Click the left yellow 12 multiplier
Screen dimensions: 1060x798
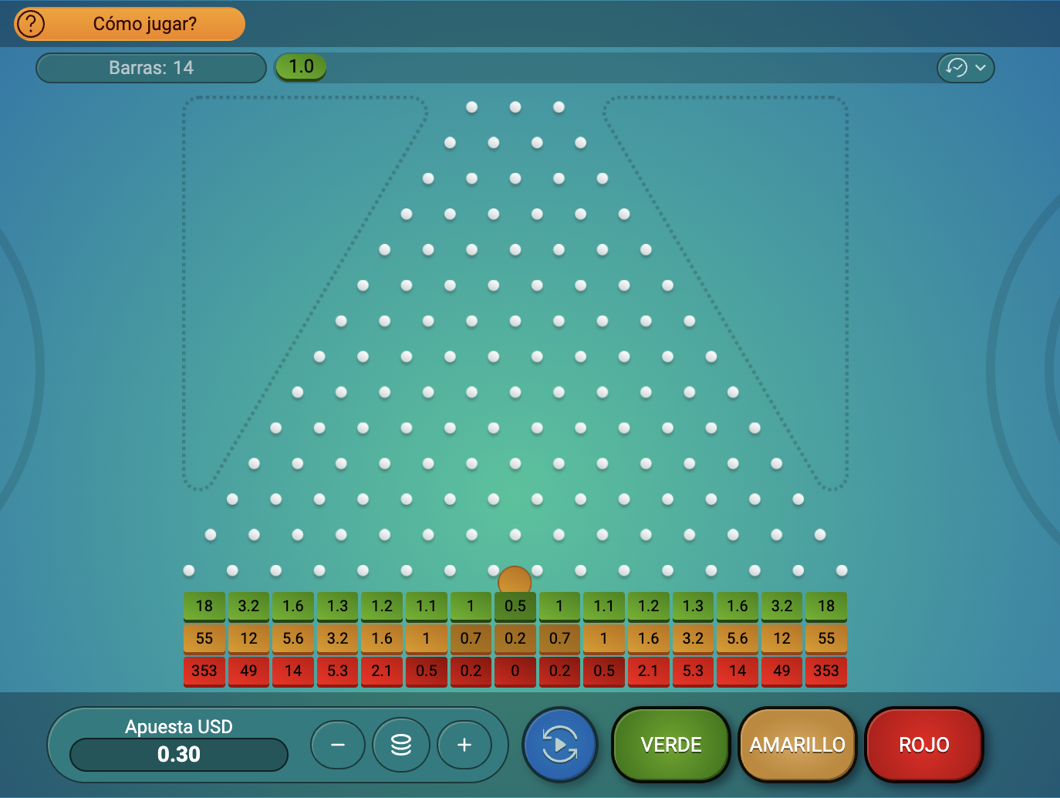[x=248, y=639]
